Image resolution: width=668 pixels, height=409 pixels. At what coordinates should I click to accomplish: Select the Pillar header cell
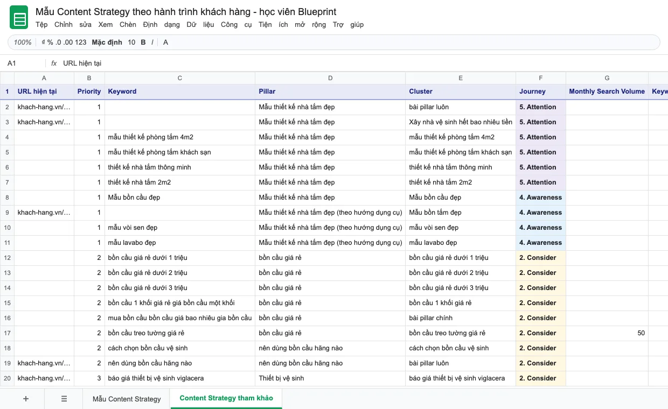[x=330, y=91]
